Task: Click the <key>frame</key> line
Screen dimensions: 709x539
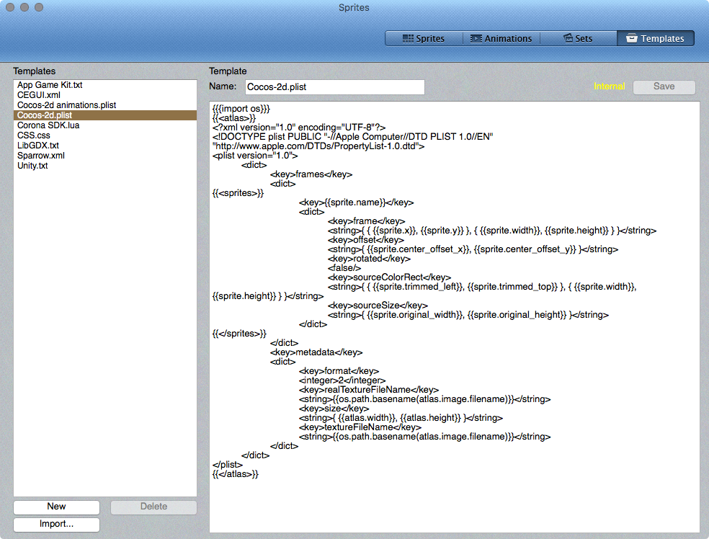Action: [366, 221]
